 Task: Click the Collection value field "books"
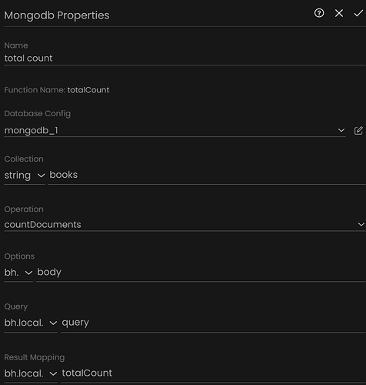pyautogui.click(x=207, y=176)
